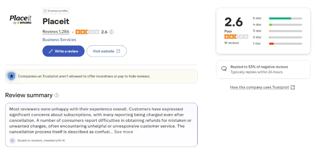The width and height of the screenshot is (319, 151).
Task: Click the Review summary info icon
Action: coord(57,95)
